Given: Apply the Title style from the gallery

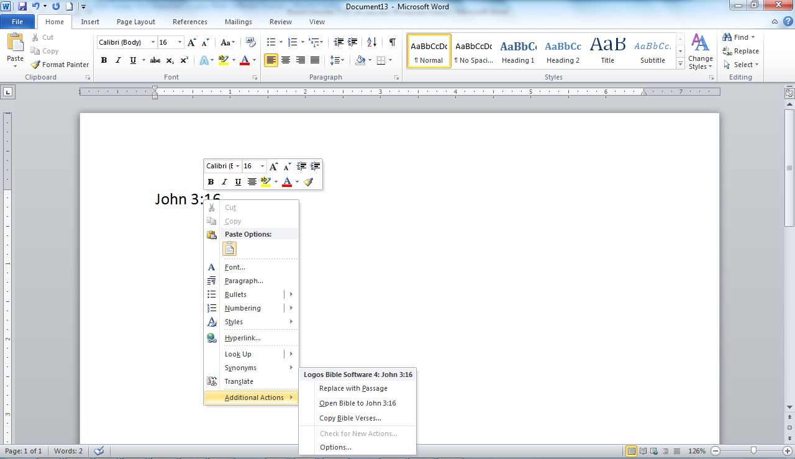Looking at the screenshot, I should [x=607, y=51].
